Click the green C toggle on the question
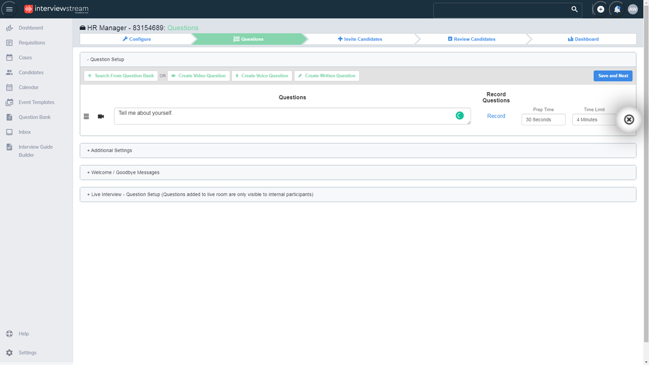The image size is (649, 365). tap(460, 115)
